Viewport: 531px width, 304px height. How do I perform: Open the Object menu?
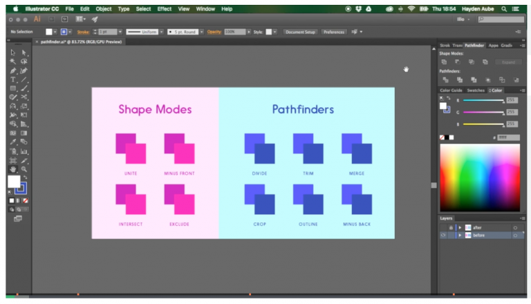click(103, 9)
